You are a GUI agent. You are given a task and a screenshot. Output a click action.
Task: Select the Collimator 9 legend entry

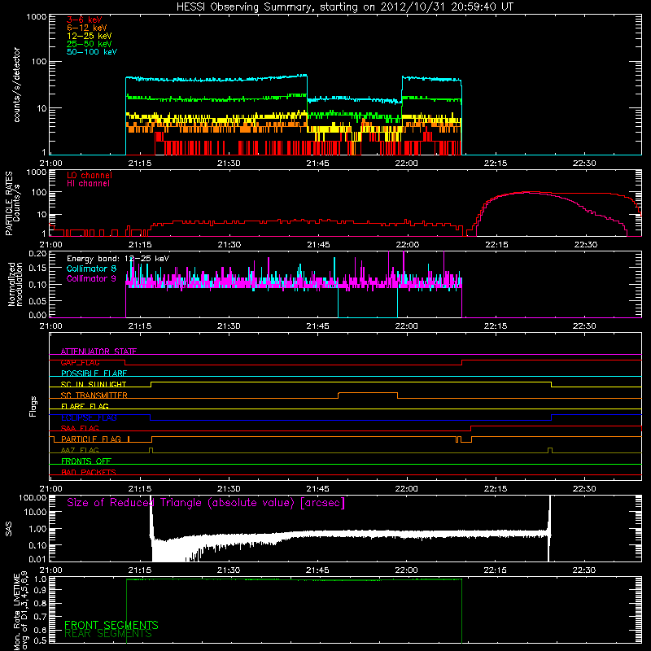click(x=91, y=278)
